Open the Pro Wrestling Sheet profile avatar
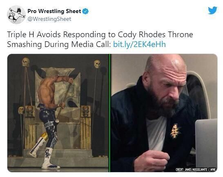This screenshot has width=223, height=177. (x=16, y=15)
